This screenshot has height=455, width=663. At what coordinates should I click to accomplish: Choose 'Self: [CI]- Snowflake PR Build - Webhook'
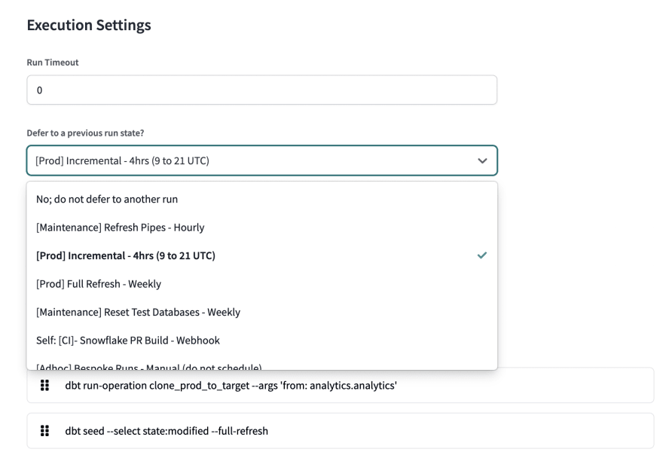pos(261,340)
